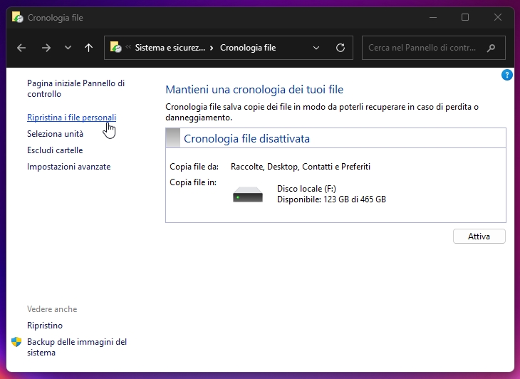The image size is (520, 379).
Task: Click the Disco locale (F:) label
Action: [306, 189]
